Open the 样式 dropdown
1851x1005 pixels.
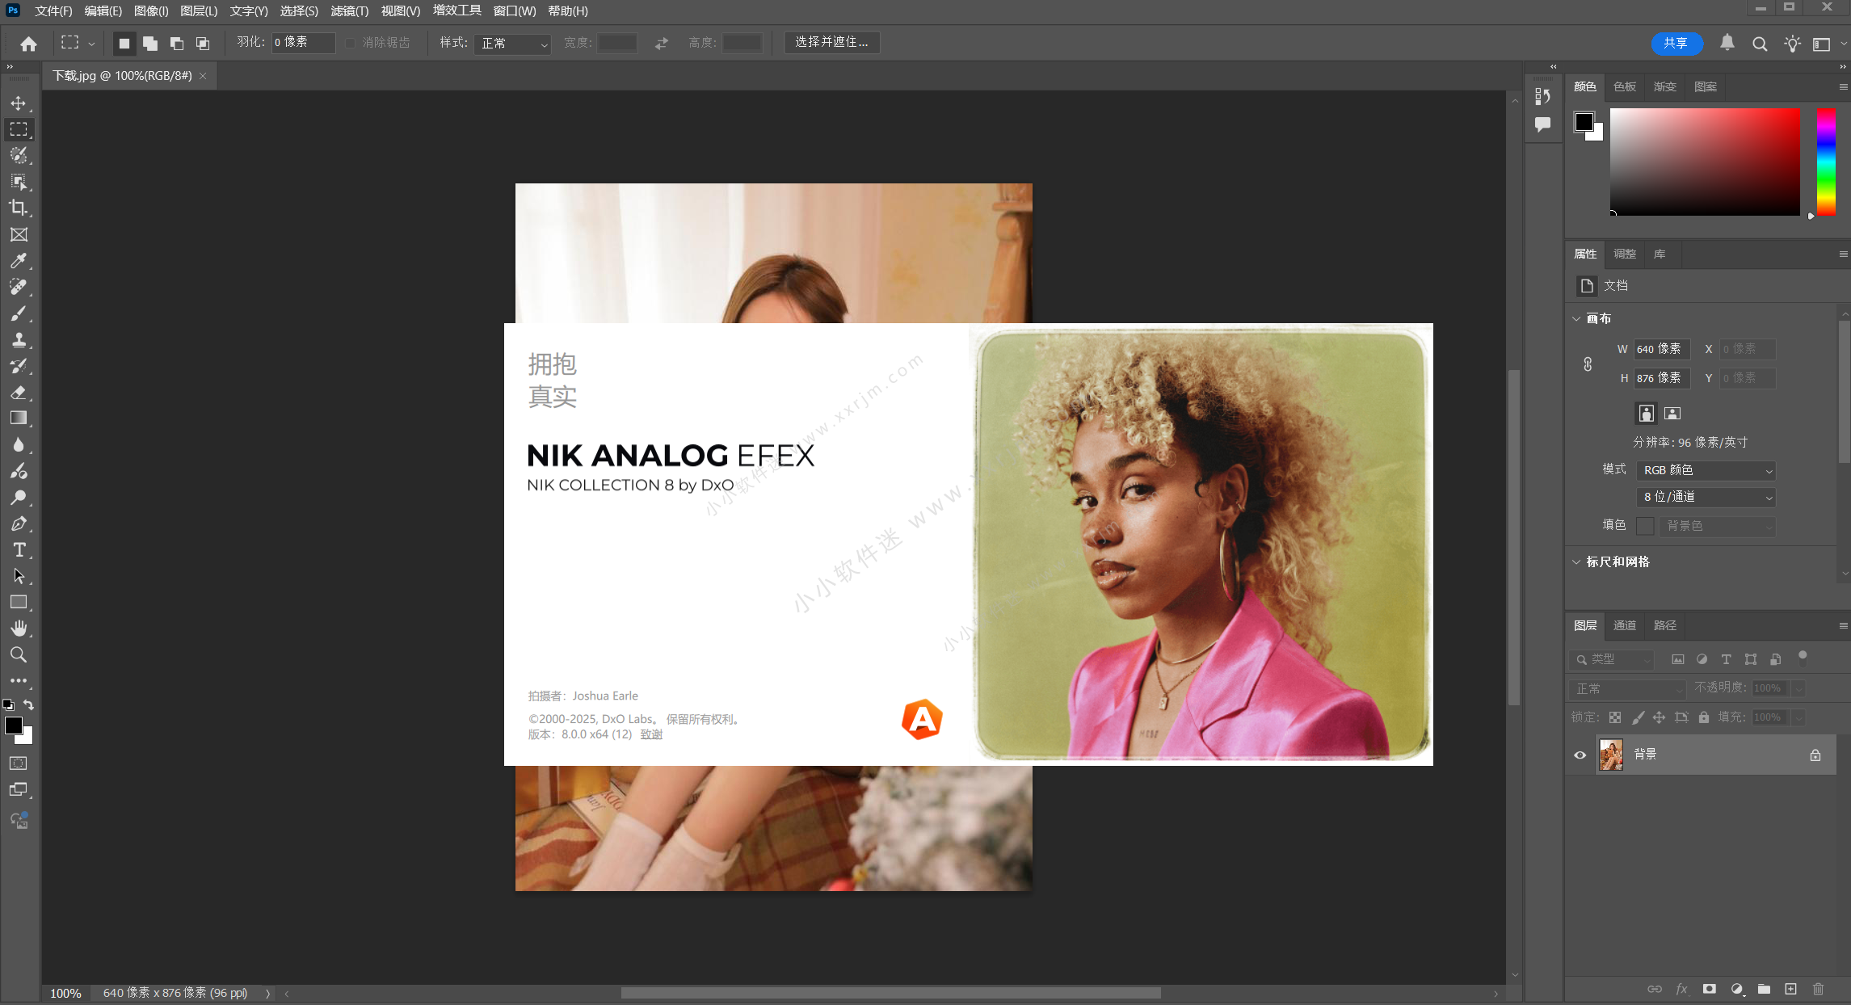(x=513, y=44)
